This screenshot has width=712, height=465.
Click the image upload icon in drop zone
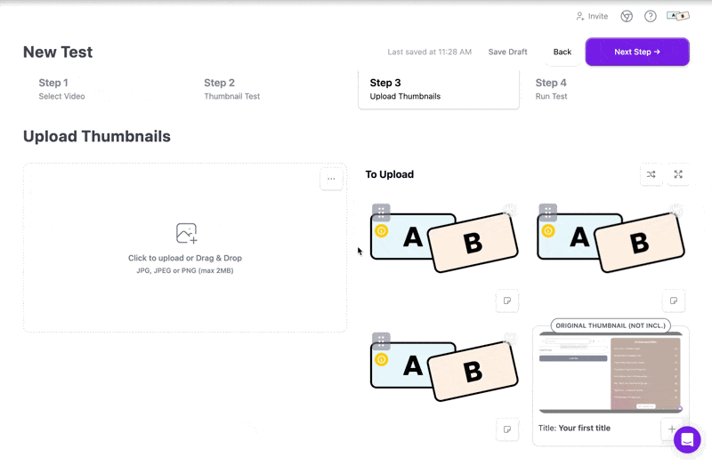(186, 233)
